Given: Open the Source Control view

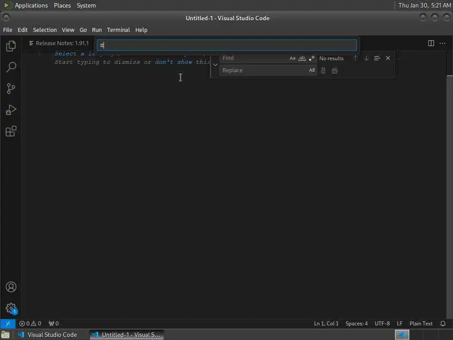Looking at the screenshot, I should coord(11,89).
